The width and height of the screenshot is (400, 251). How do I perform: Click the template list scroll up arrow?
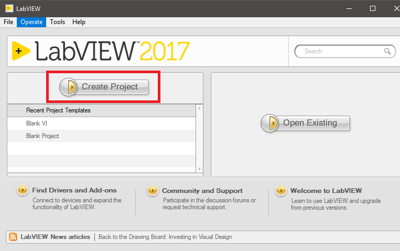(x=199, y=108)
